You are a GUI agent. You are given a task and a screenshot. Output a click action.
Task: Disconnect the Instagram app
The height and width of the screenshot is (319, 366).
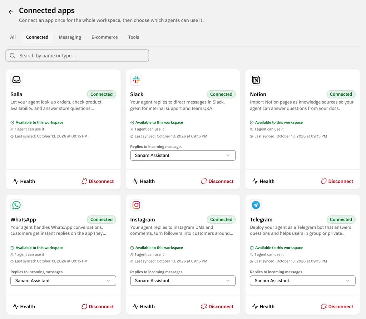pos(217,307)
